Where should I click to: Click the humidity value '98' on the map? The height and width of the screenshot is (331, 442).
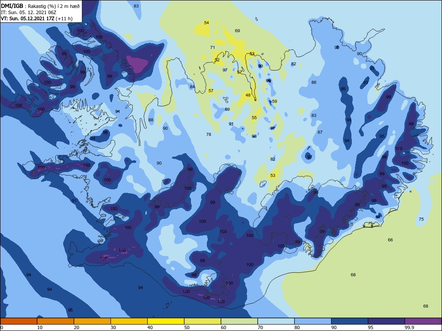254,136
